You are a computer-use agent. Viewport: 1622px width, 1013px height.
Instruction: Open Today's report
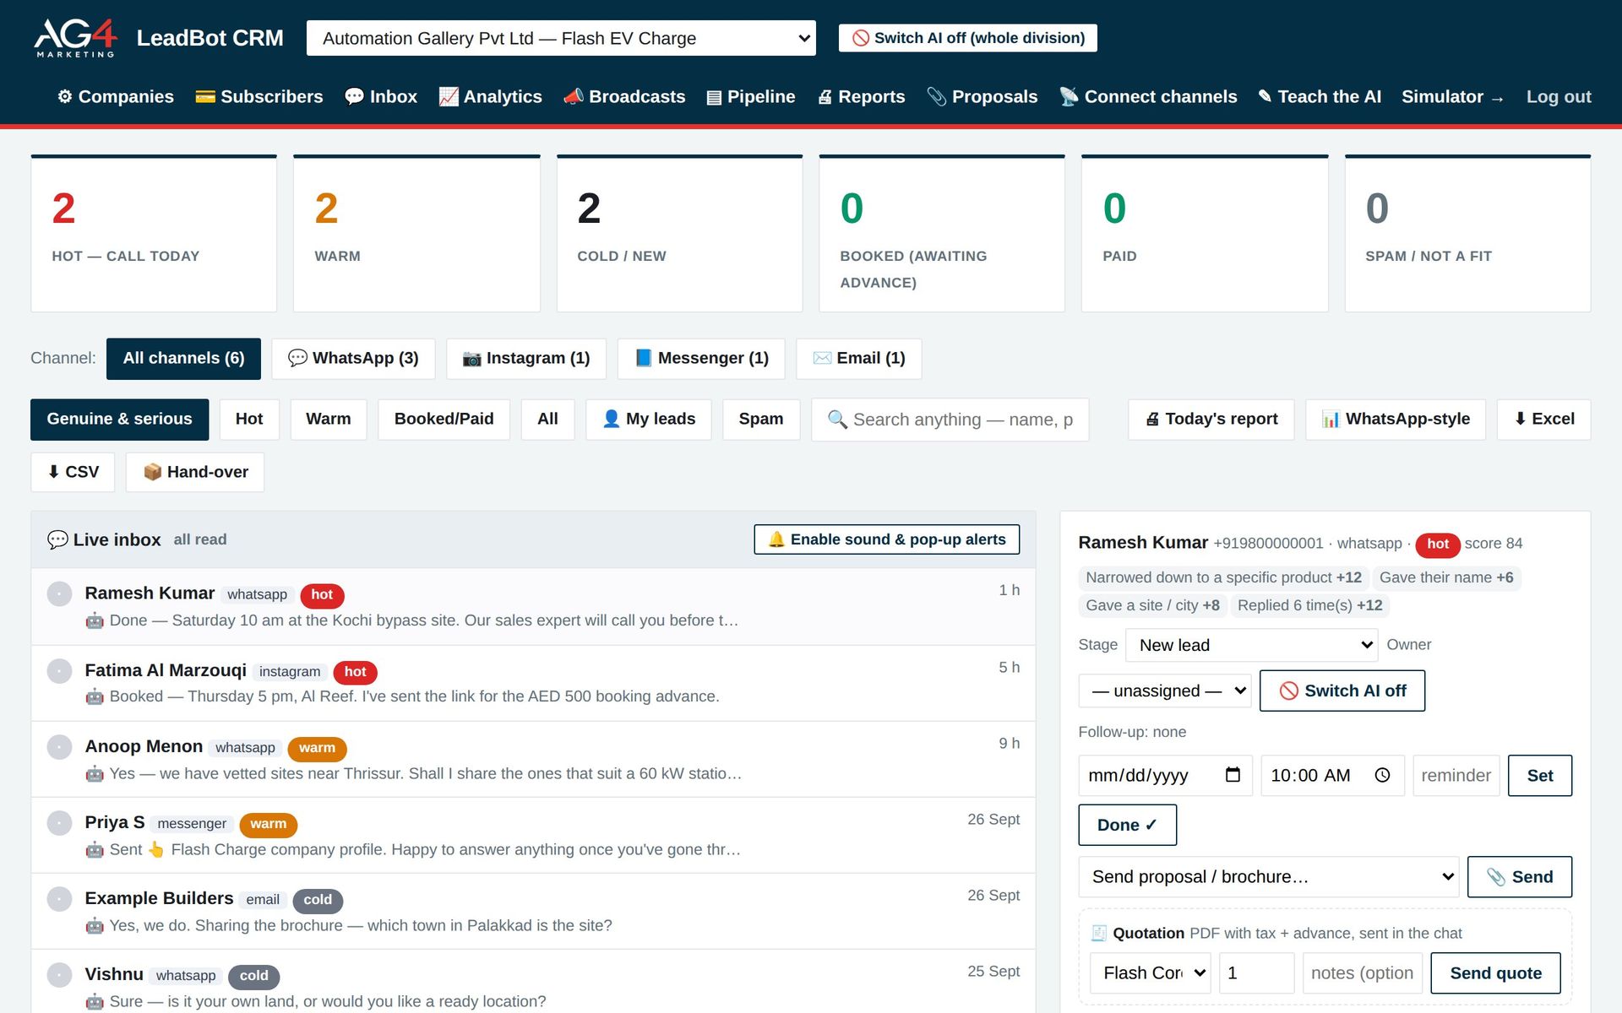click(1211, 420)
